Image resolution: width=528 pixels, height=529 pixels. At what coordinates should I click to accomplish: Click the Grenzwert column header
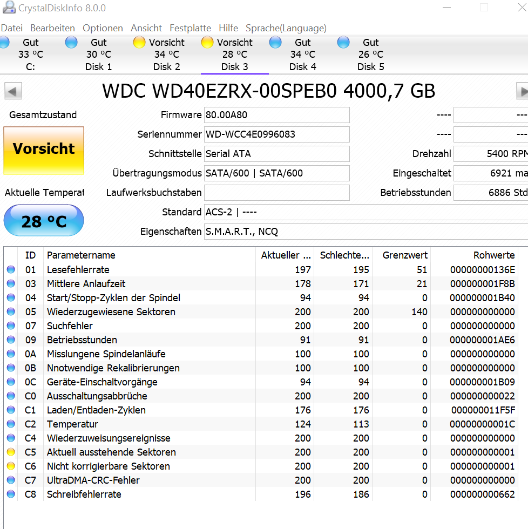click(402, 255)
